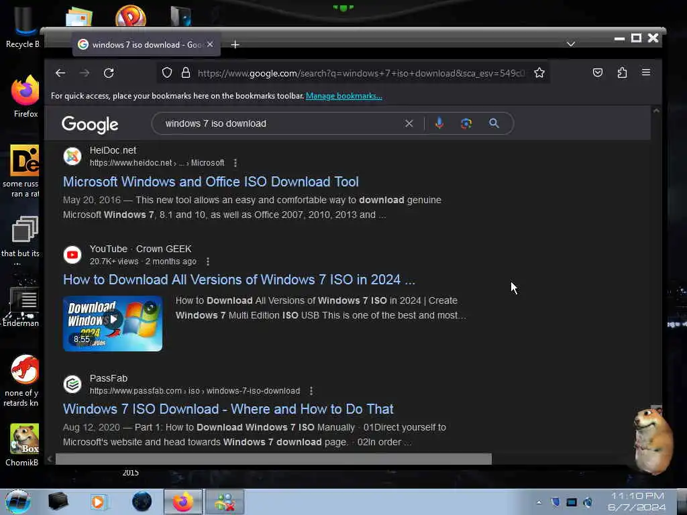Open 'How to Download All Versions of Windows 7 ISO'
This screenshot has height=515, width=687.
click(x=239, y=280)
